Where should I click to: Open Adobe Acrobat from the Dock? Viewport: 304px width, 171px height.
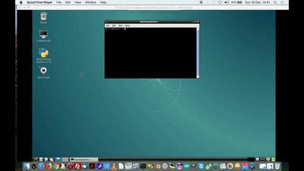click(x=92, y=166)
